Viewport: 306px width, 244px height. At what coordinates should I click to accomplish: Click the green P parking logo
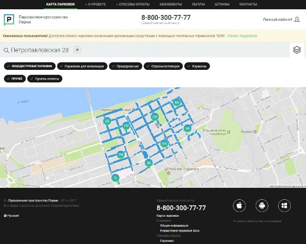[x=9, y=20]
